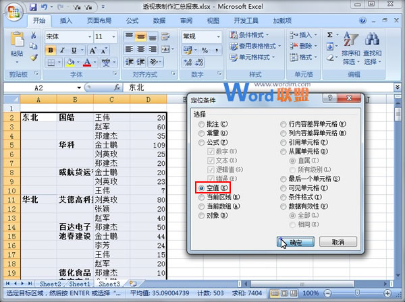Viewport: 405px width, 302px height.
Task: Toggle wrap text icon
Action: (x=165, y=37)
